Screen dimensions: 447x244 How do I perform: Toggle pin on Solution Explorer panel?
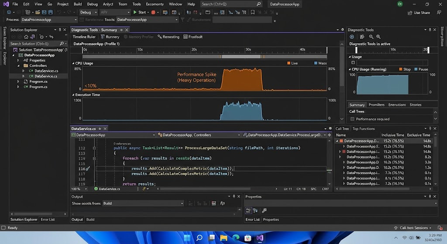[x=60, y=30]
